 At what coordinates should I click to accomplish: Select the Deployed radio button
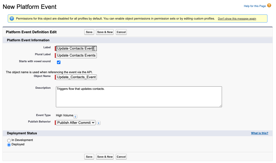pos(9,145)
